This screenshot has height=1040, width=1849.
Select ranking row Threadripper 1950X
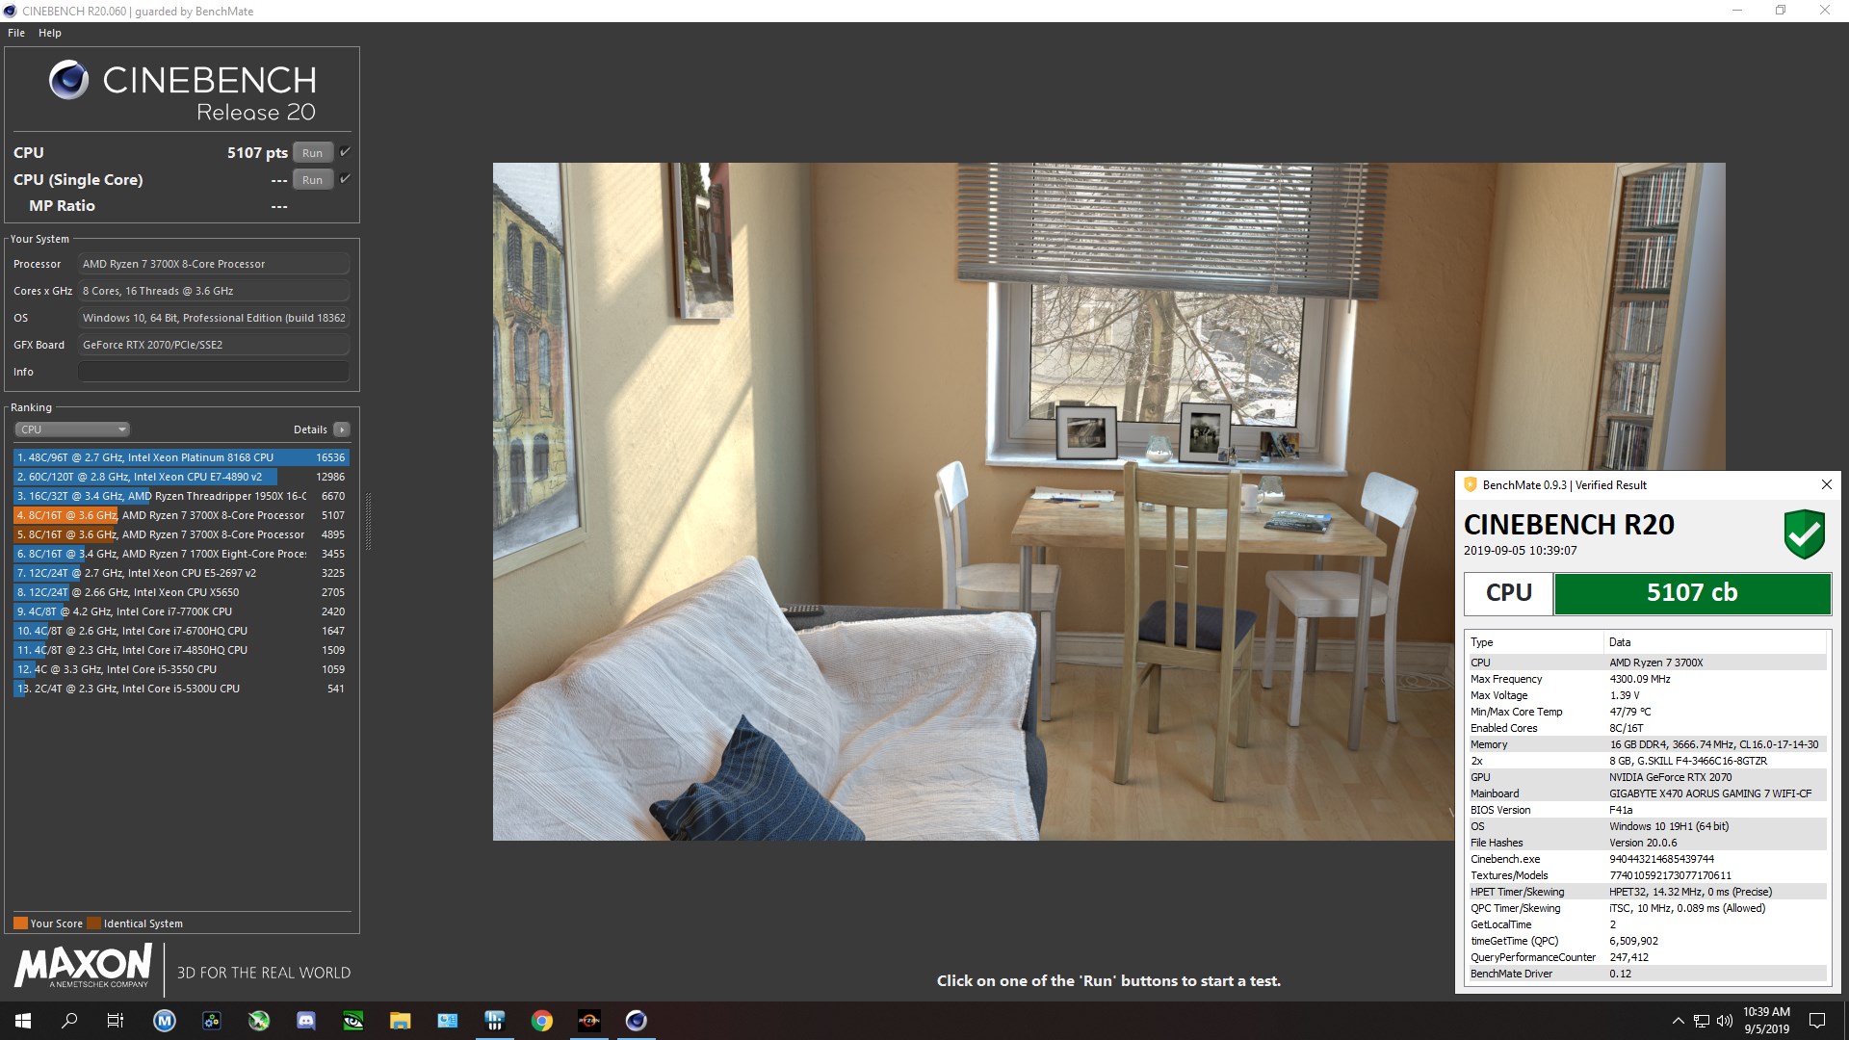pos(181,496)
